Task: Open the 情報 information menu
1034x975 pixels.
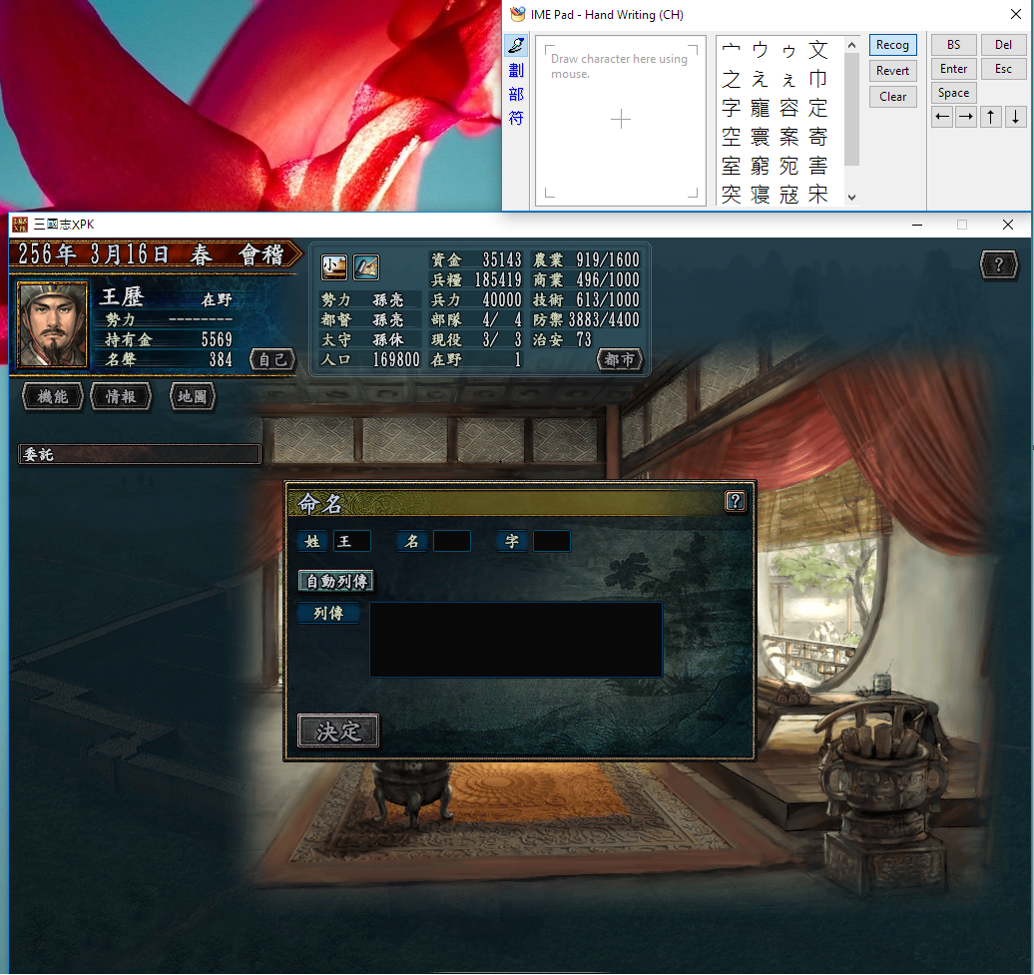Action: (x=121, y=397)
